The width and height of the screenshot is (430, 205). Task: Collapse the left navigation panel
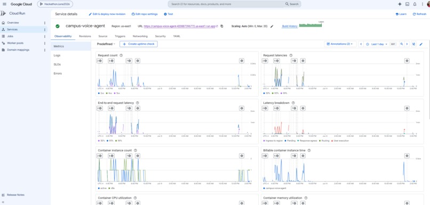(3, 202)
